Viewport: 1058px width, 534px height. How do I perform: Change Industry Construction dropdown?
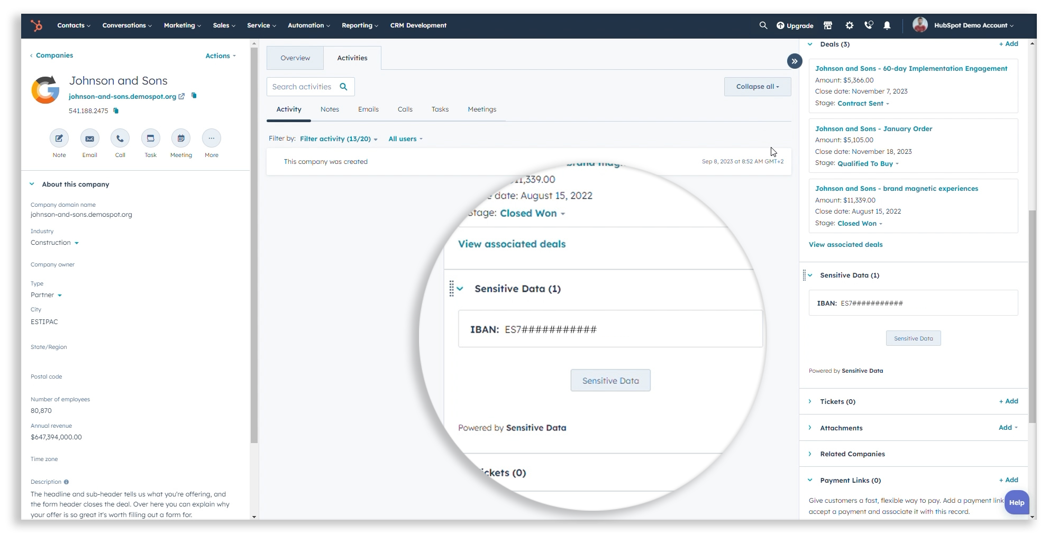click(54, 243)
